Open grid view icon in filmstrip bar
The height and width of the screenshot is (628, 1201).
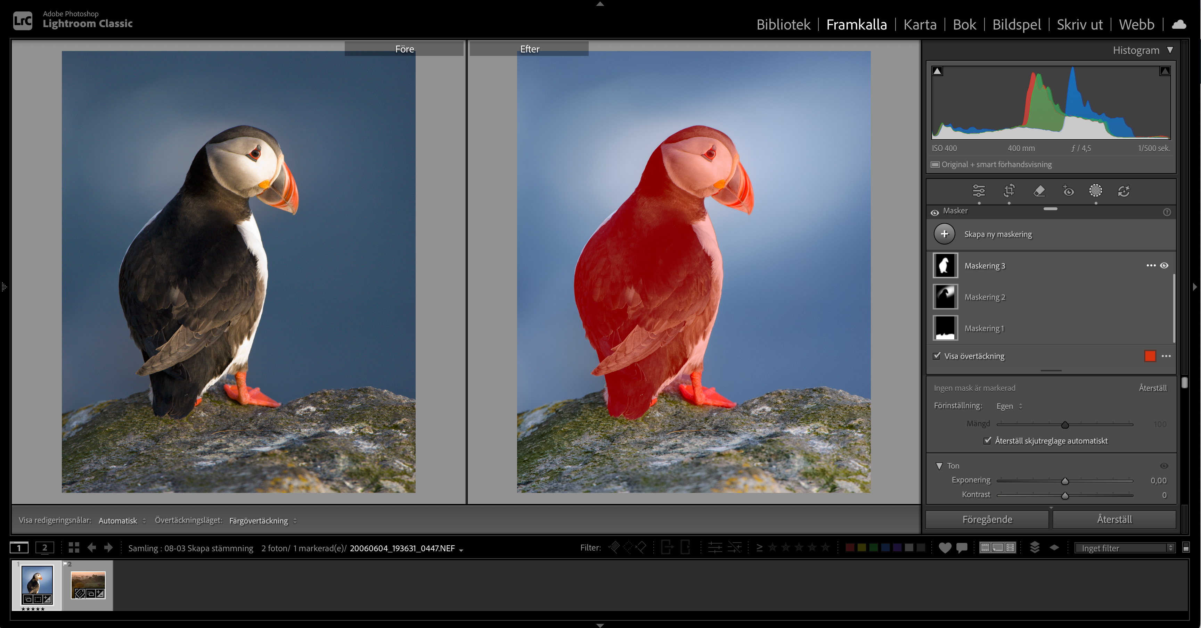pyautogui.click(x=74, y=547)
